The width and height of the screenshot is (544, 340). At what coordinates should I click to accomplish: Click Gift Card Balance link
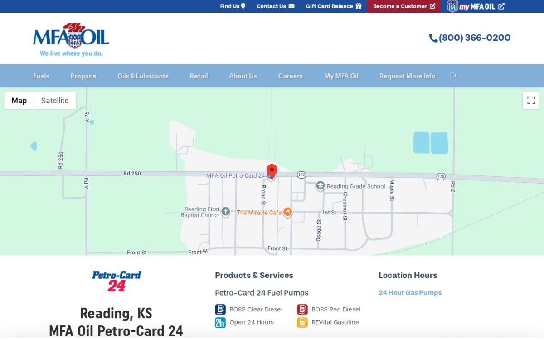click(334, 6)
